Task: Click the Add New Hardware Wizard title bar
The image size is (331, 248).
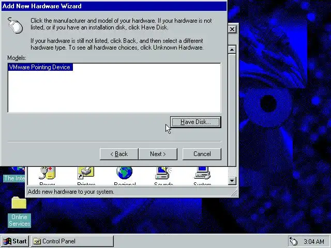Action: pyautogui.click(x=114, y=6)
